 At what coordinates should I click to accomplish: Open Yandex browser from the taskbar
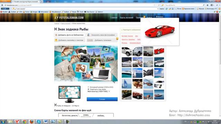coord(17,122)
